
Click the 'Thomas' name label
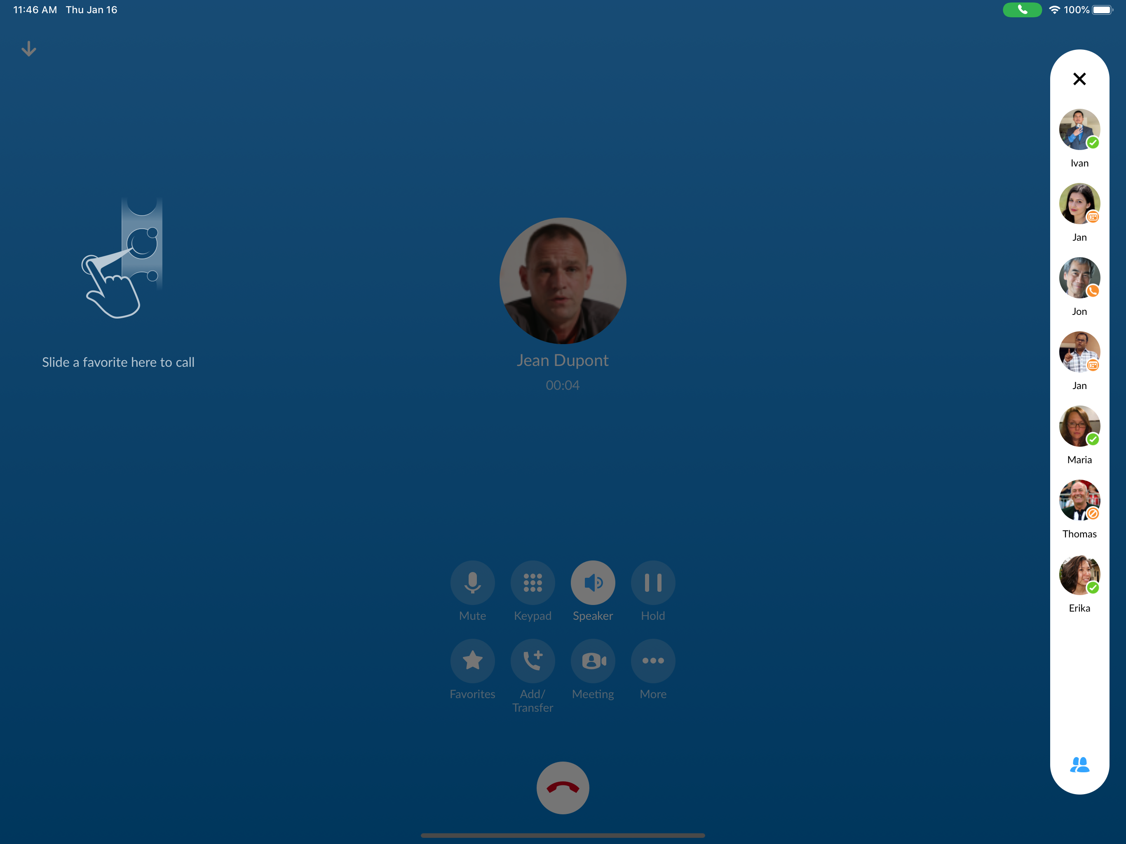pos(1079,534)
